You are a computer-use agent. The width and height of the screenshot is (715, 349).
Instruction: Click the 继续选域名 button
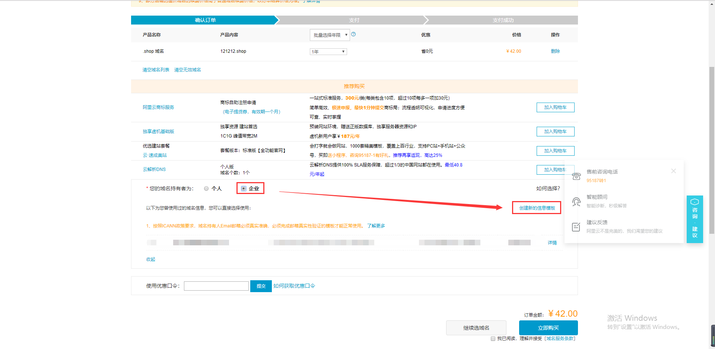476,328
